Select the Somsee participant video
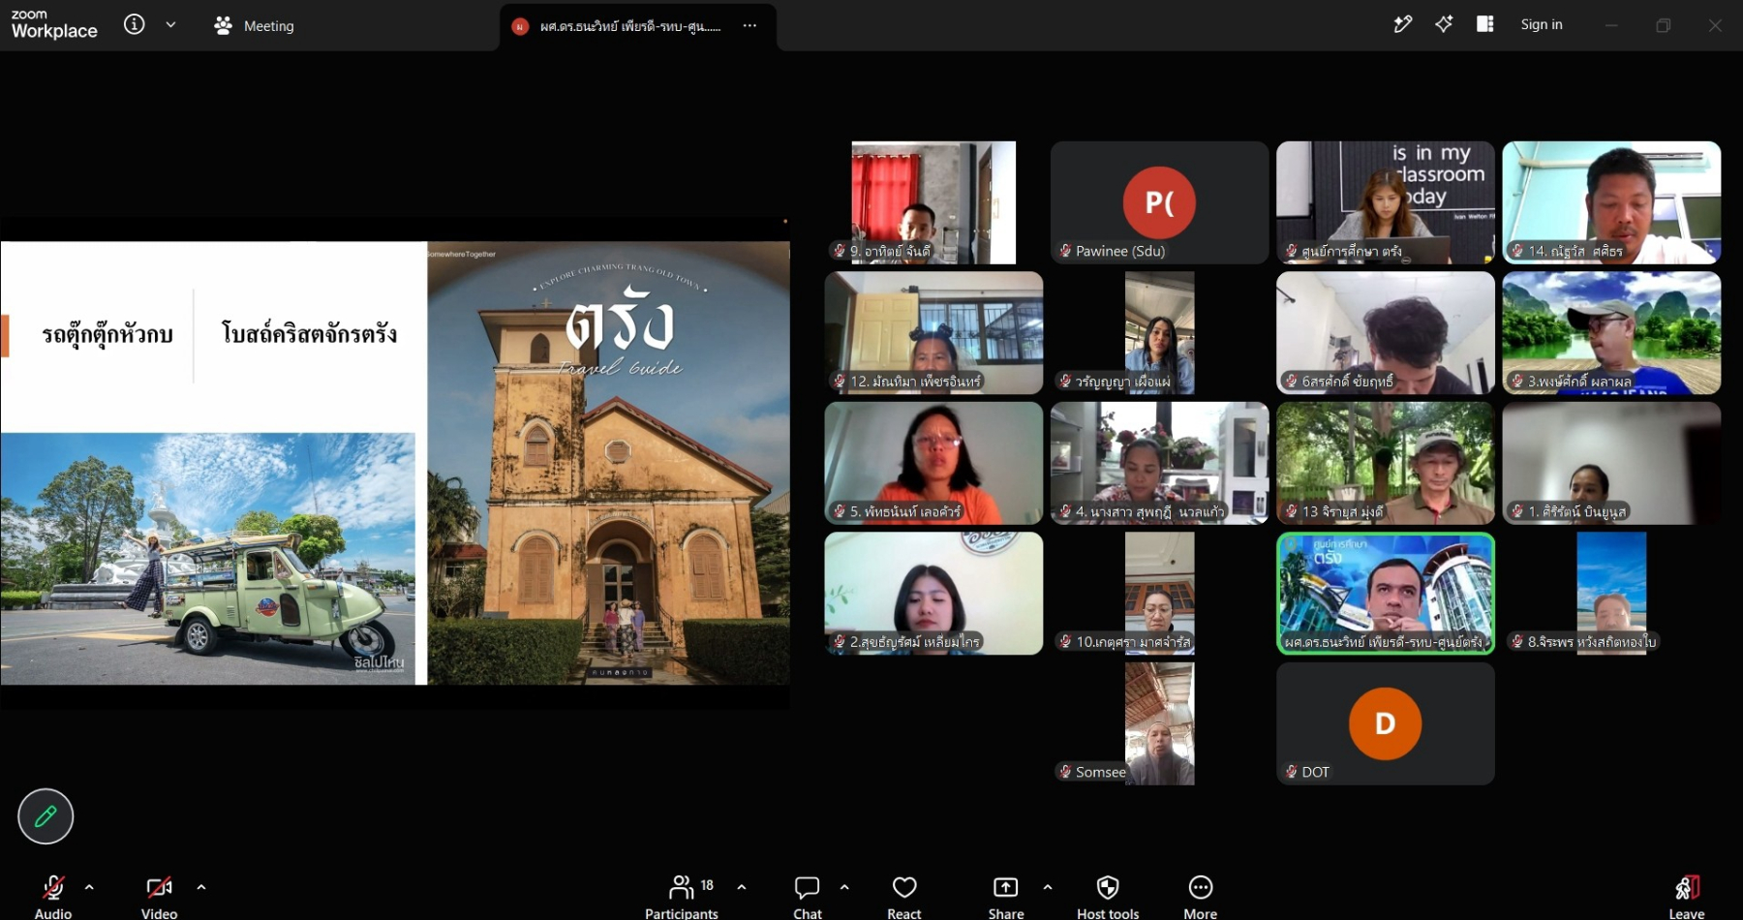1743x920 pixels. pyautogui.click(x=1159, y=723)
